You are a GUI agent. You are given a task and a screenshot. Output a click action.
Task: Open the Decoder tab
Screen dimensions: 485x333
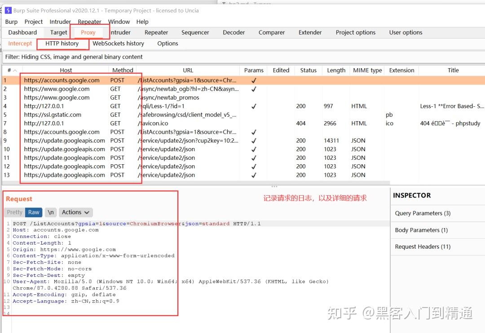234,32
